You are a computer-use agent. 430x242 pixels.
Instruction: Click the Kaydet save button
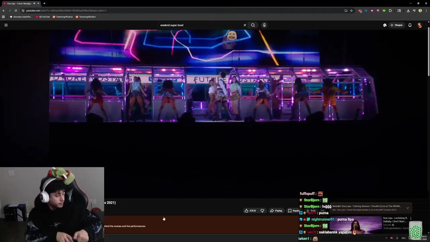(x=294, y=211)
